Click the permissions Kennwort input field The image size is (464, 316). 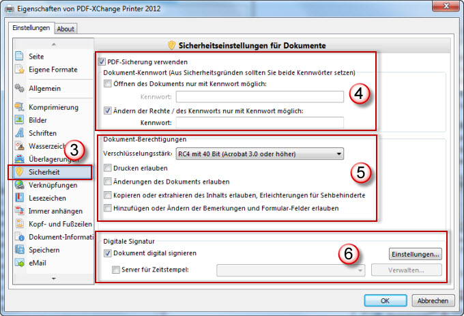coord(260,122)
